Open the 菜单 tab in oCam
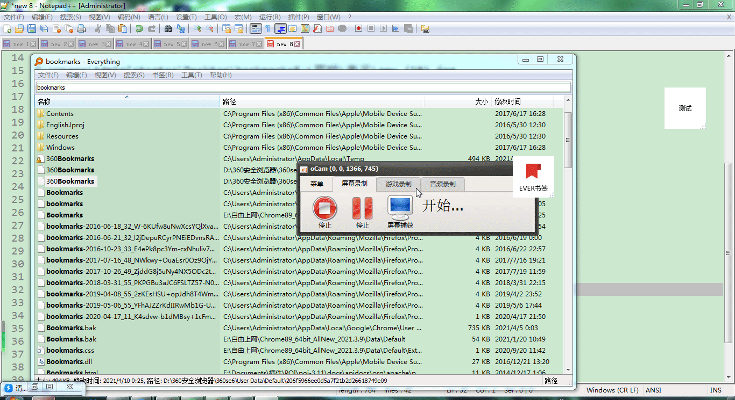The height and width of the screenshot is (400, 735). 317,184
